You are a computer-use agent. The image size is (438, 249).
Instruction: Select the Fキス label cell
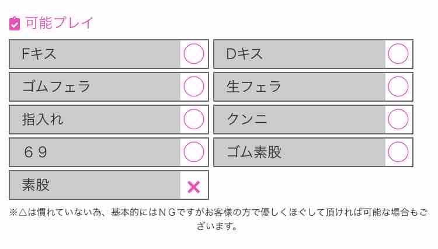95,54
